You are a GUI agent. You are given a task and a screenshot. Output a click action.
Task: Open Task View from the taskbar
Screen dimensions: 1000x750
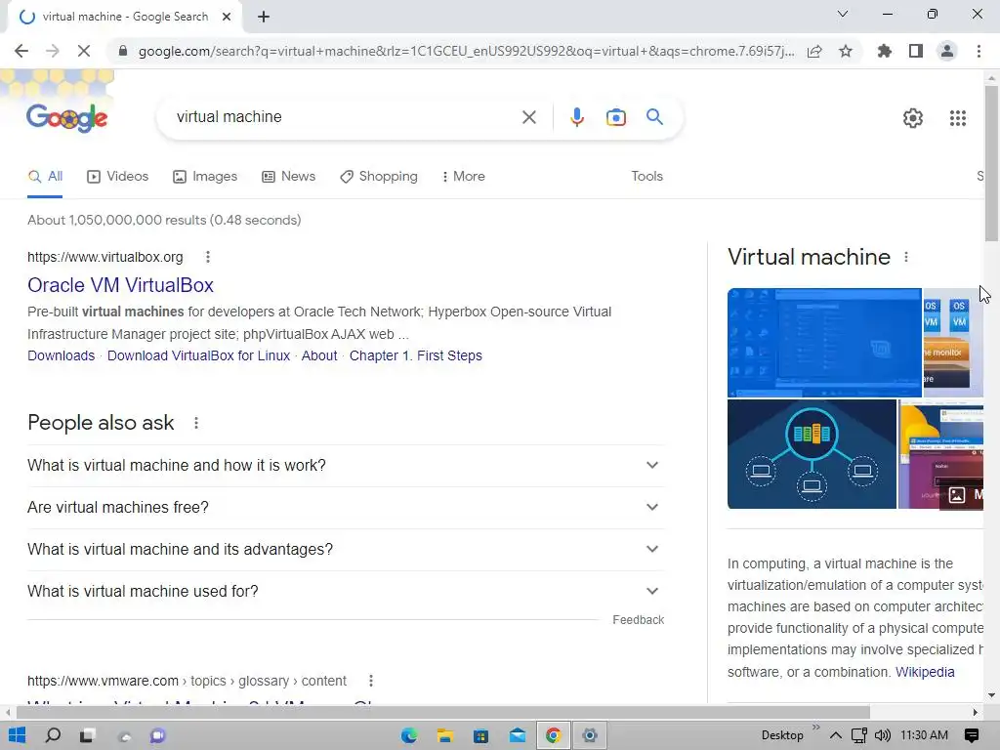click(x=87, y=735)
